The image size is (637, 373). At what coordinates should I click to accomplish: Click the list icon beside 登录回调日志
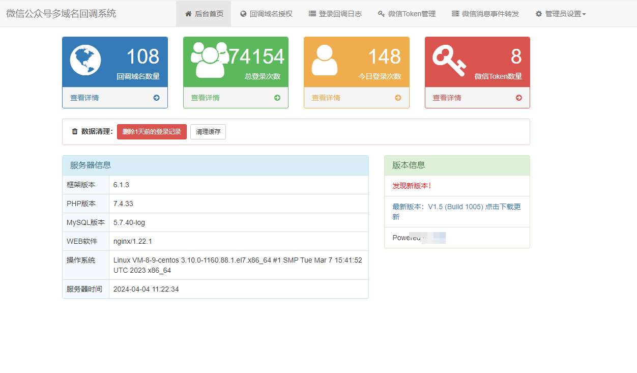coord(312,14)
